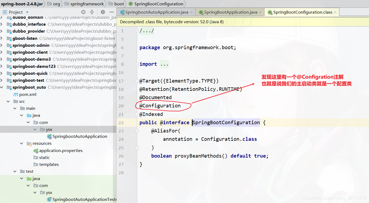This screenshot has width=369, height=203.
Task: Click the @Documented annotation
Action: [156, 97]
